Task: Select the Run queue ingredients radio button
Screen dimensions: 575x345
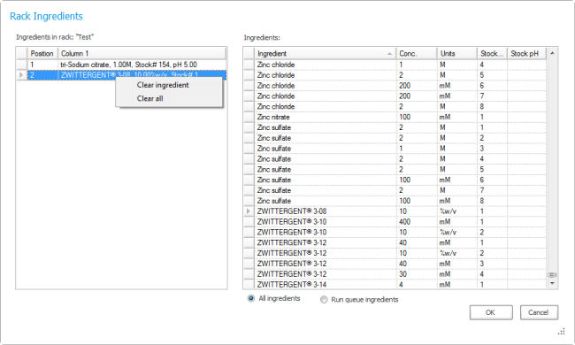Action: [324, 300]
